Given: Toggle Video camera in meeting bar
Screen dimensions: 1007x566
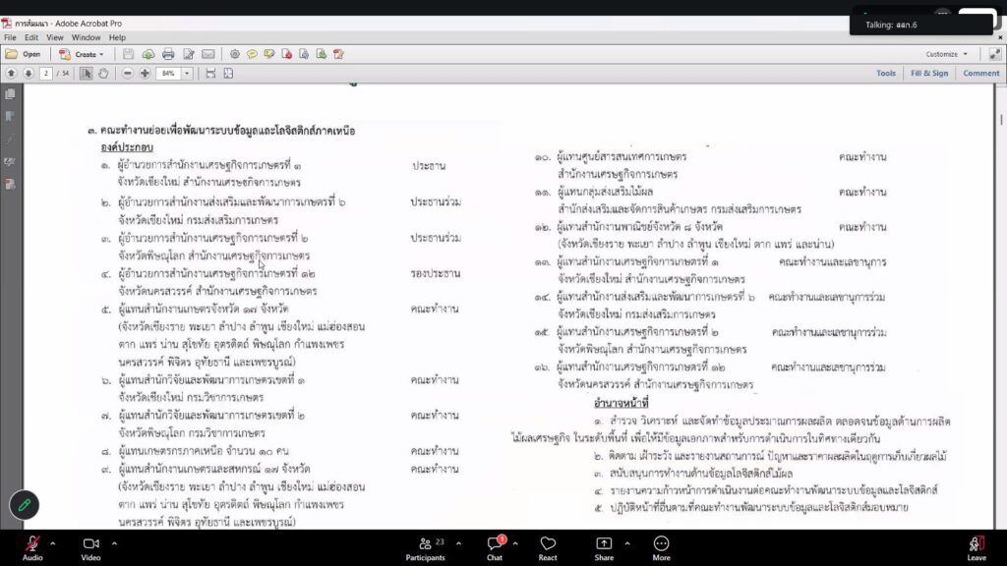Looking at the screenshot, I should [x=90, y=548].
